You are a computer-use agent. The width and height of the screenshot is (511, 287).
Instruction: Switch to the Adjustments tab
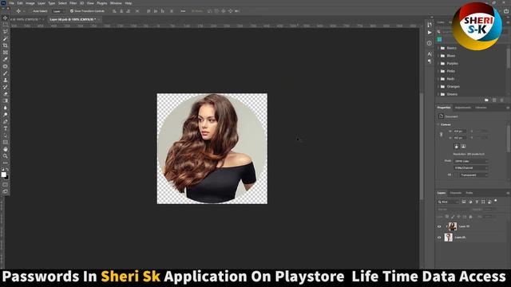click(x=463, y=108)
